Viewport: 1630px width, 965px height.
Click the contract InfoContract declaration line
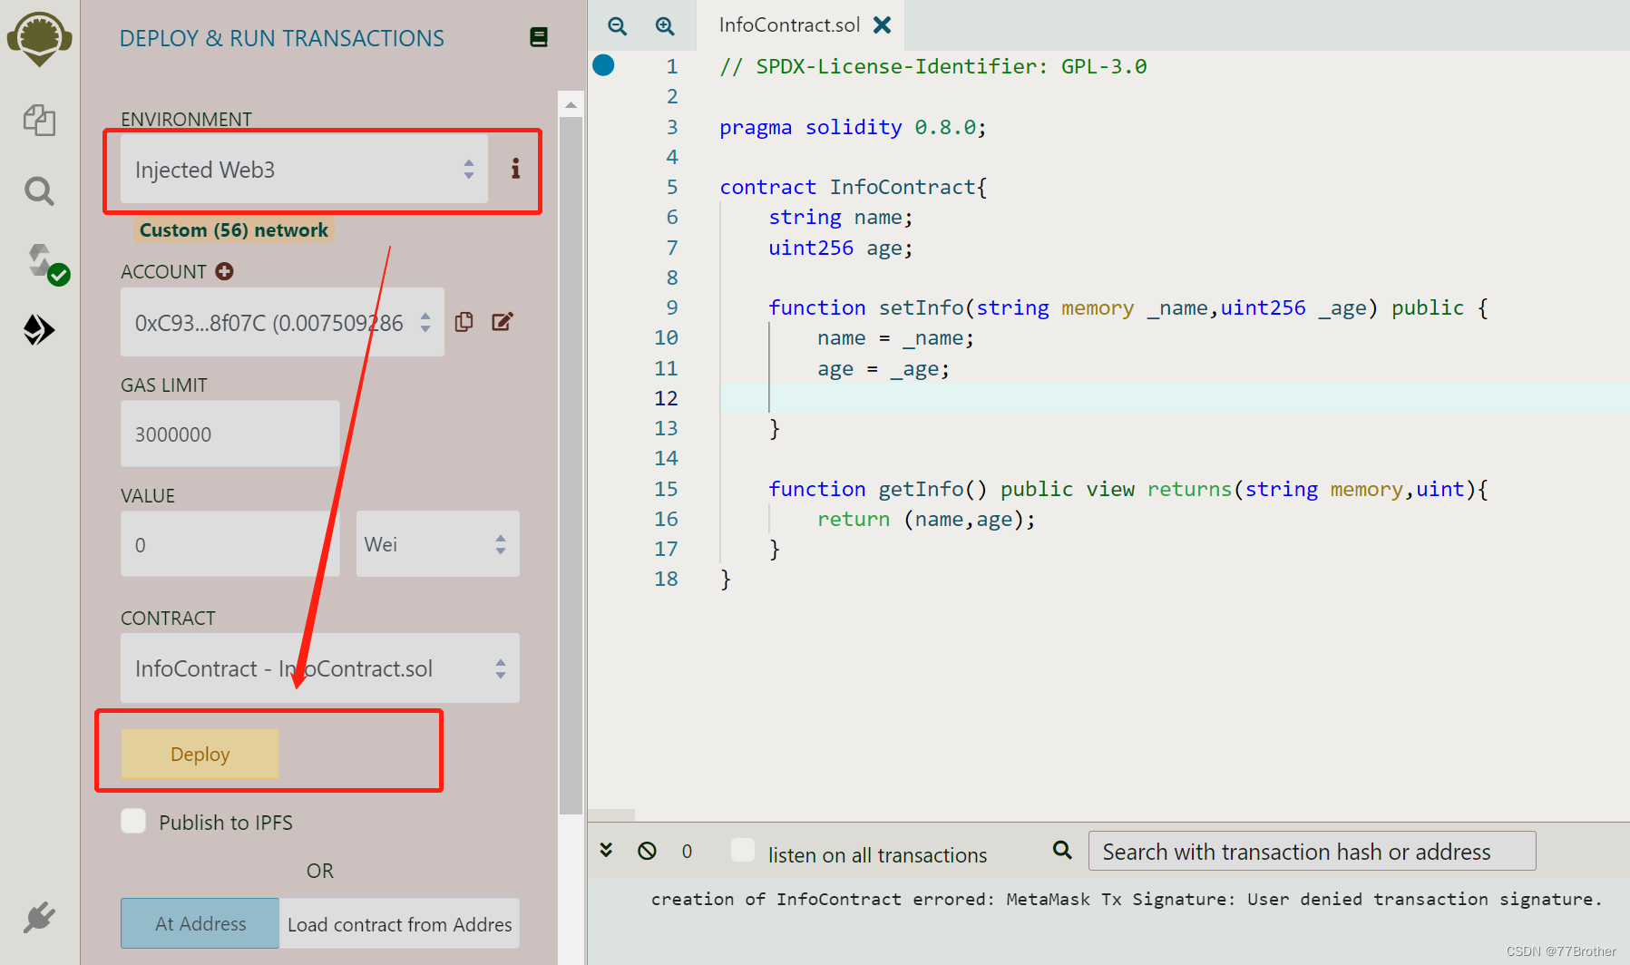(x=853, y=187)
